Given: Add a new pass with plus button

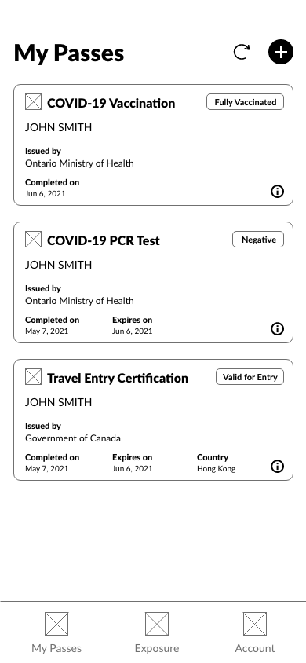Looking at the screenshot, I should coord(281,52).
